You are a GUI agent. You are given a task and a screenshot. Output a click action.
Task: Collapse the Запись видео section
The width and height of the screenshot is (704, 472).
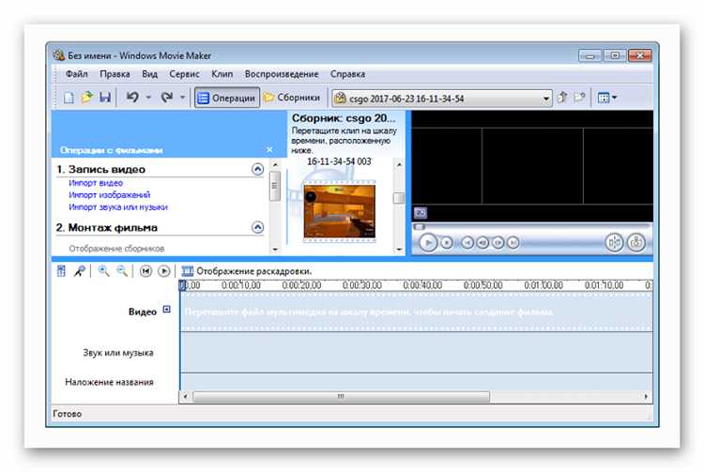257,169
